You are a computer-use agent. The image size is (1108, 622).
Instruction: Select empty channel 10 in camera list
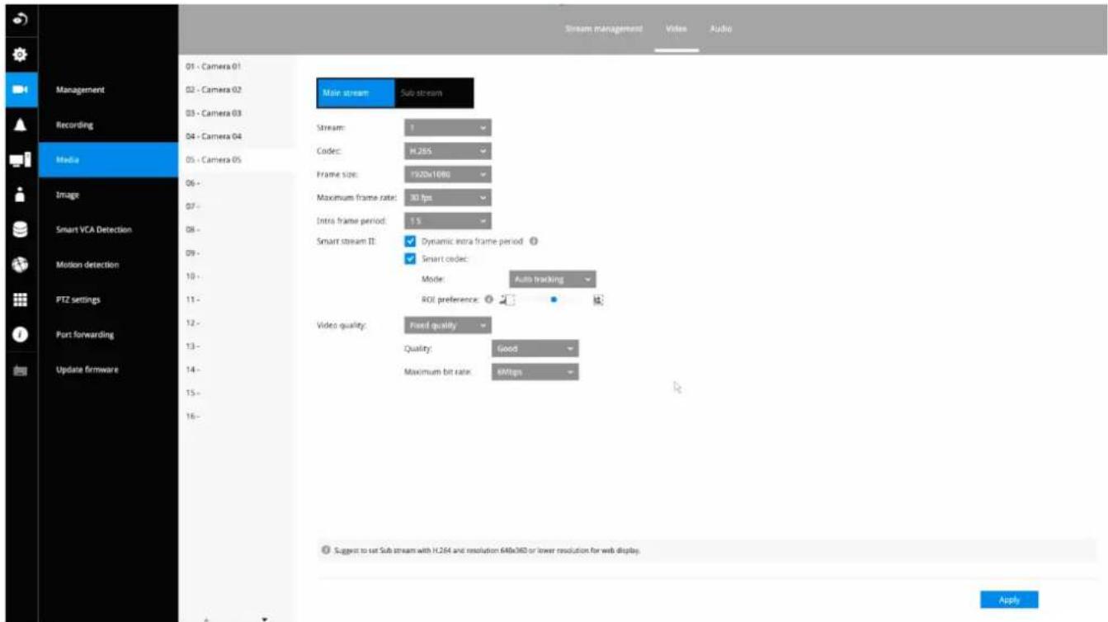(x=237, y=276)
